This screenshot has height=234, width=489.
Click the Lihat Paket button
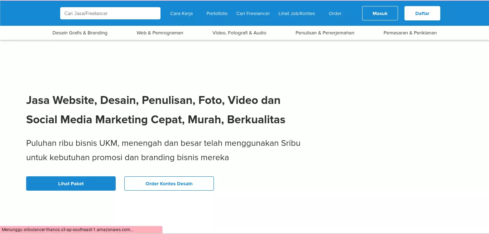click(x=71, y=183)
